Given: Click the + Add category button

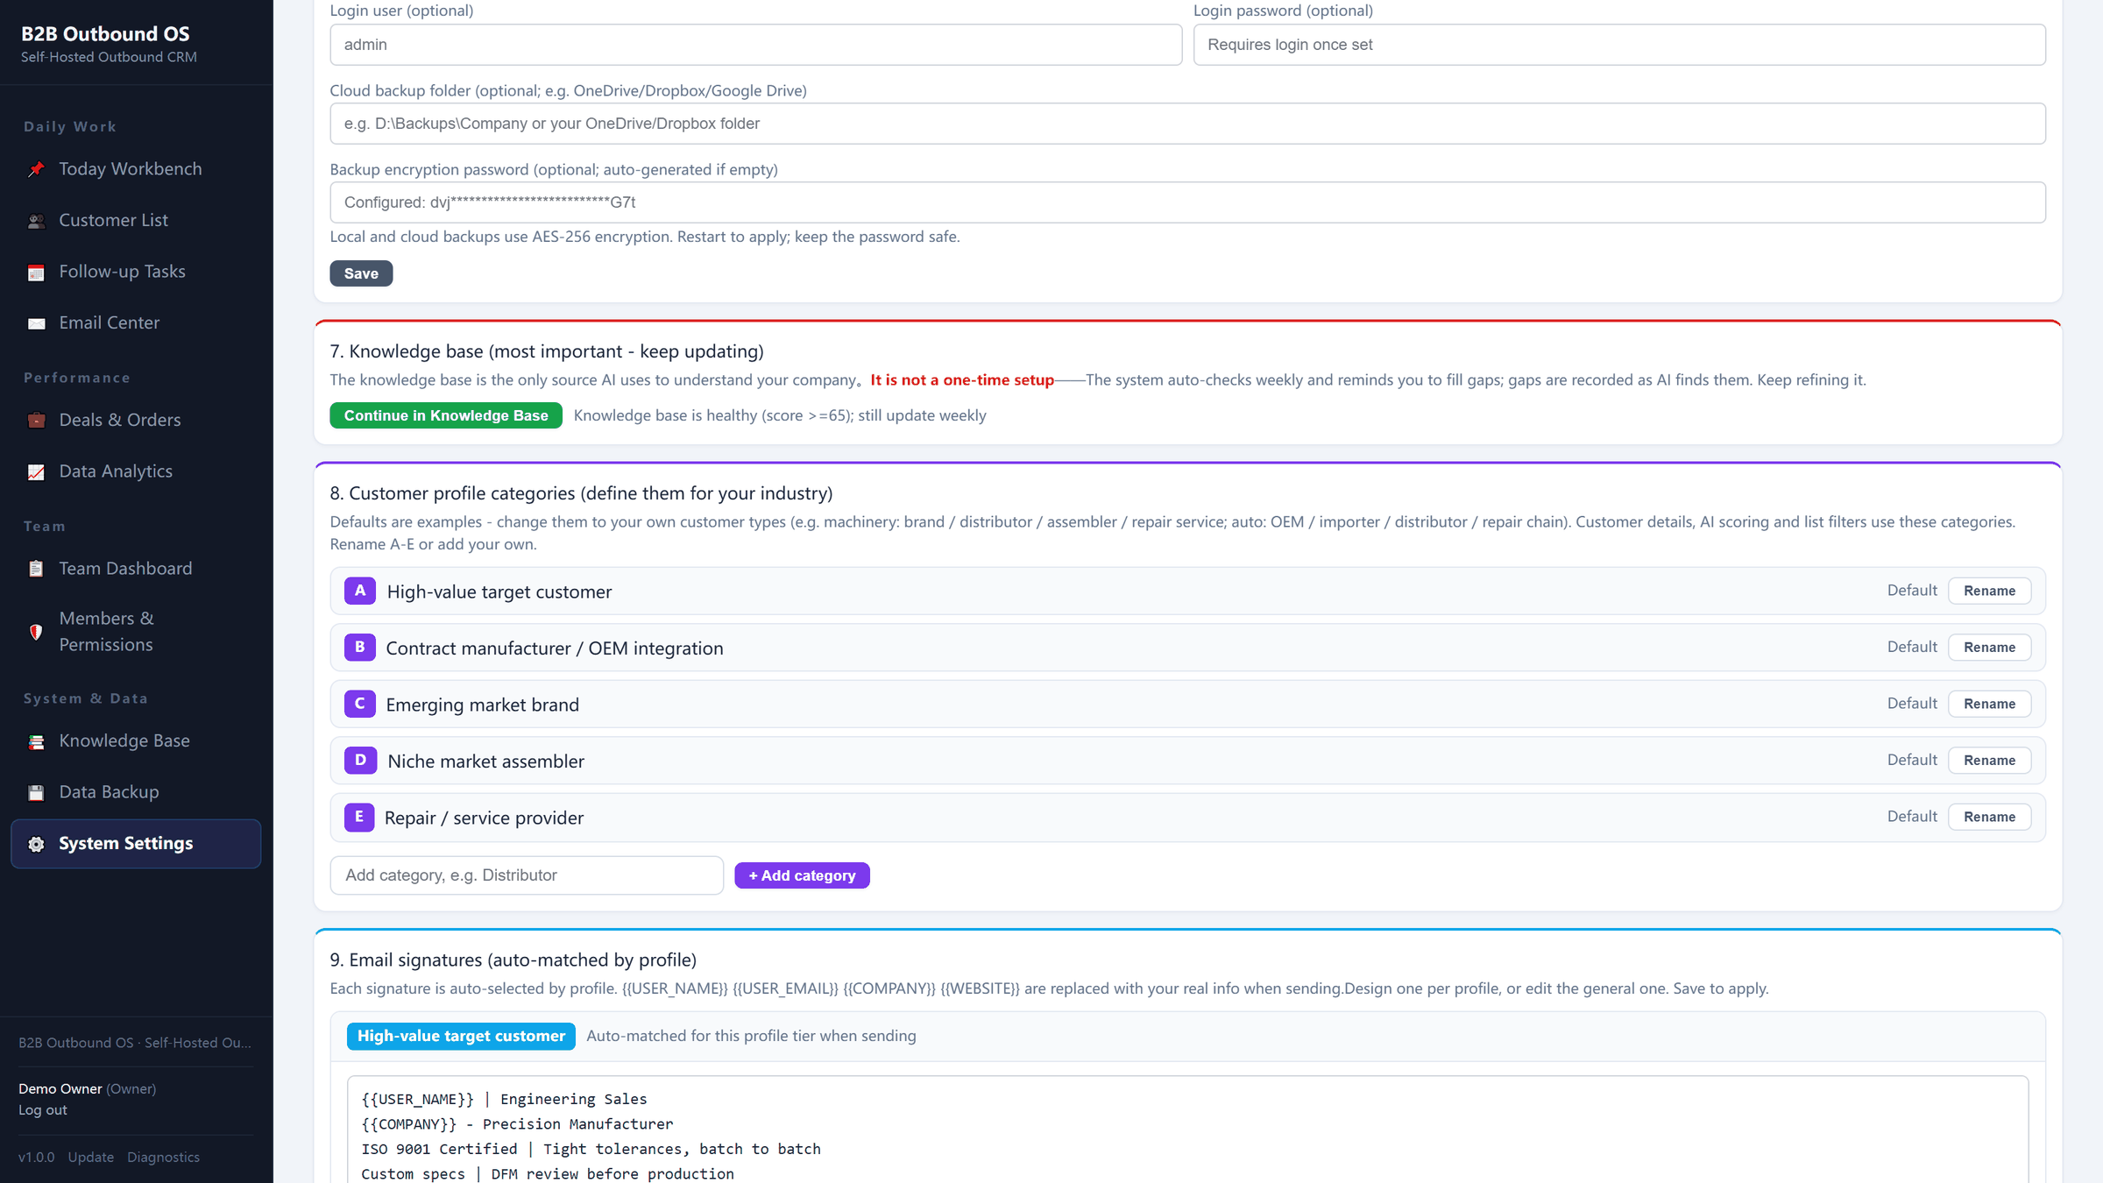Looking at the screenshot, I should pyautogui.click(x=802, y=875).
